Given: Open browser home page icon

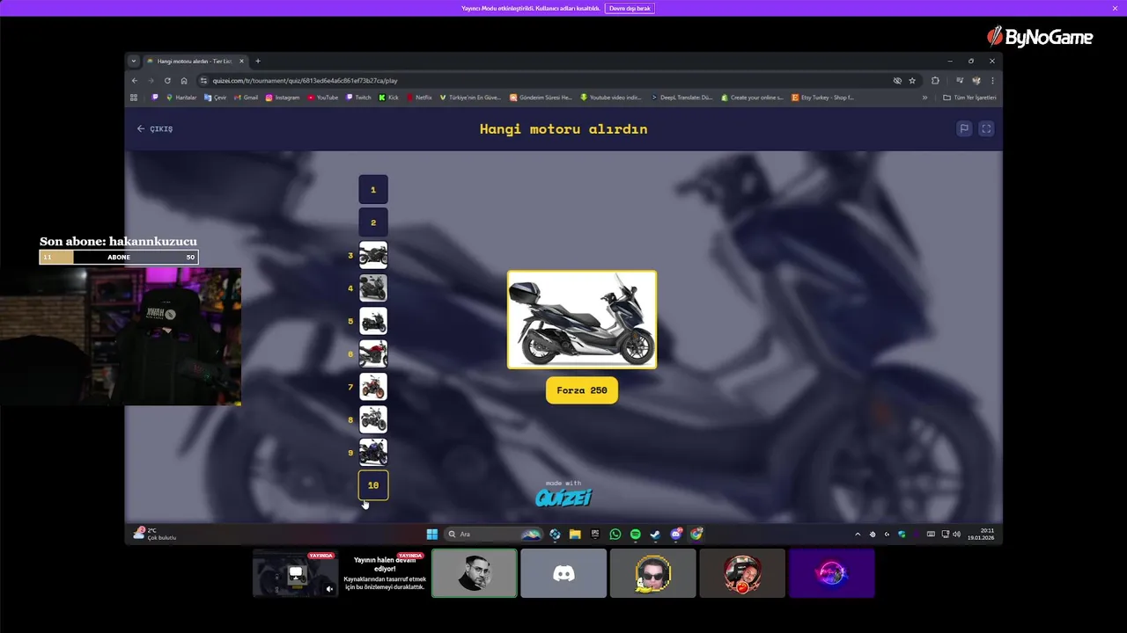Looking at the screenshot, I should [x=184, y=80].
